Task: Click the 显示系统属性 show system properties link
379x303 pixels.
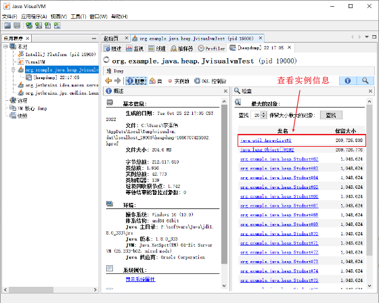Action: tap(141, 279)
